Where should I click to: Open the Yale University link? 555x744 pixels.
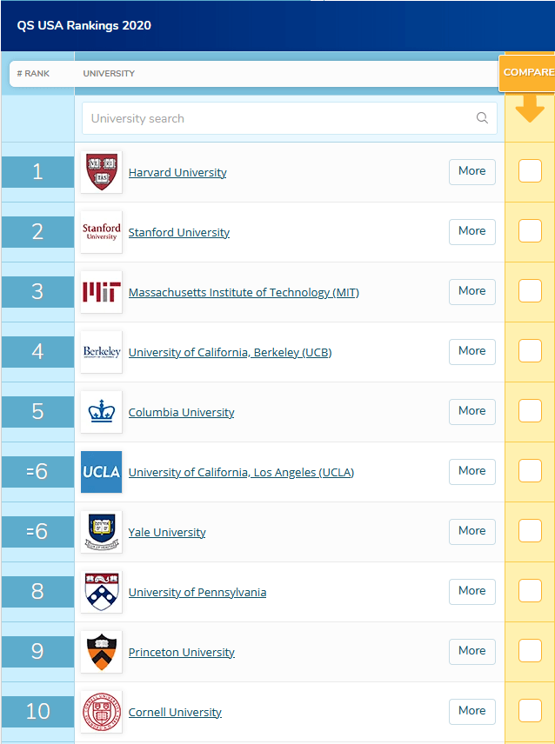point(167,533)
